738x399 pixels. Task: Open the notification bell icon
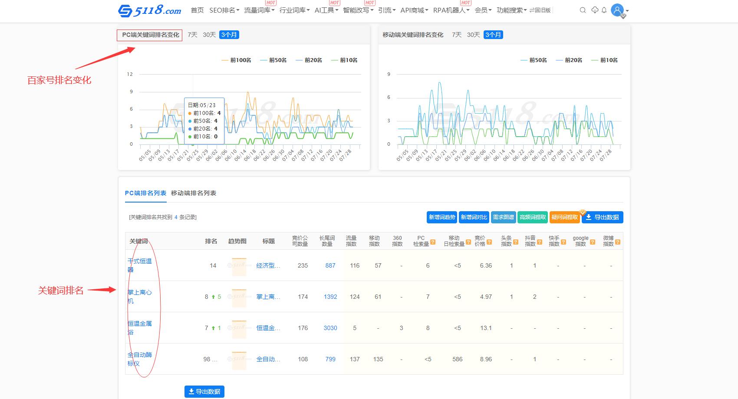coord(604,10)
